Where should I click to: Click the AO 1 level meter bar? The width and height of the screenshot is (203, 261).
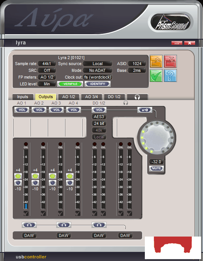pyautogui.click(x=26, y=179)
